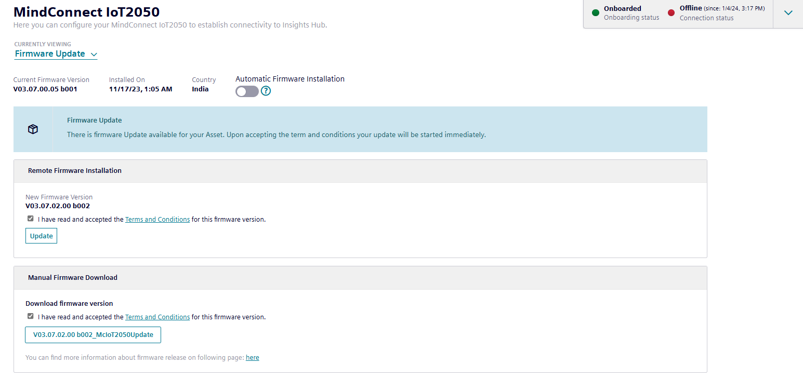Click the Onboarding status caption
Screen dimensions: 803x392
(x=631, y=18)
